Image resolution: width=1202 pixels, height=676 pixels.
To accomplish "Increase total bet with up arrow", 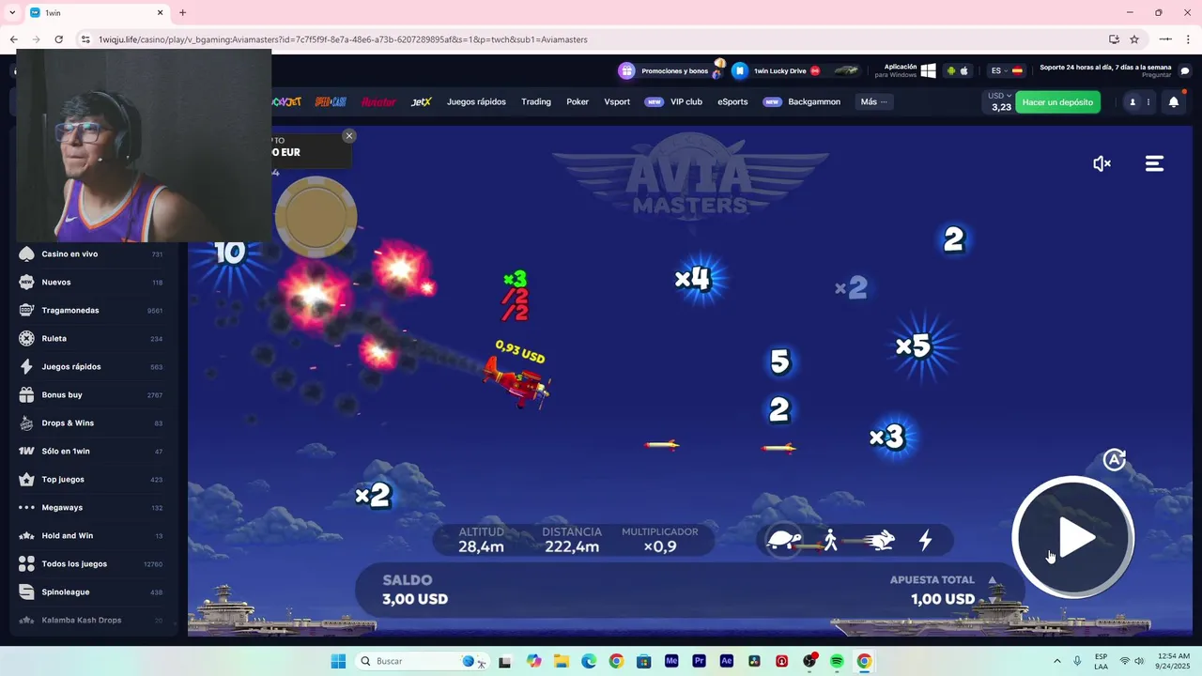I will pos(993,580).
